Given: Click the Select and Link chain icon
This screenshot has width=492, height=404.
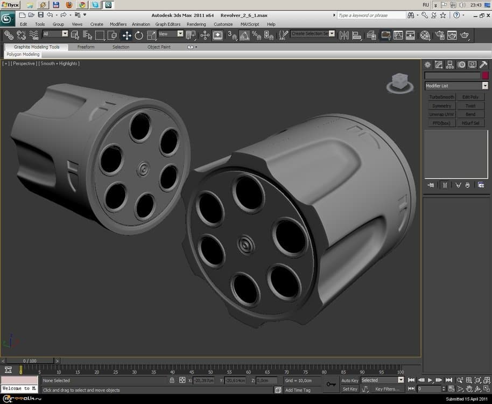Looking at the screenshot, I should tap(9, 36).
